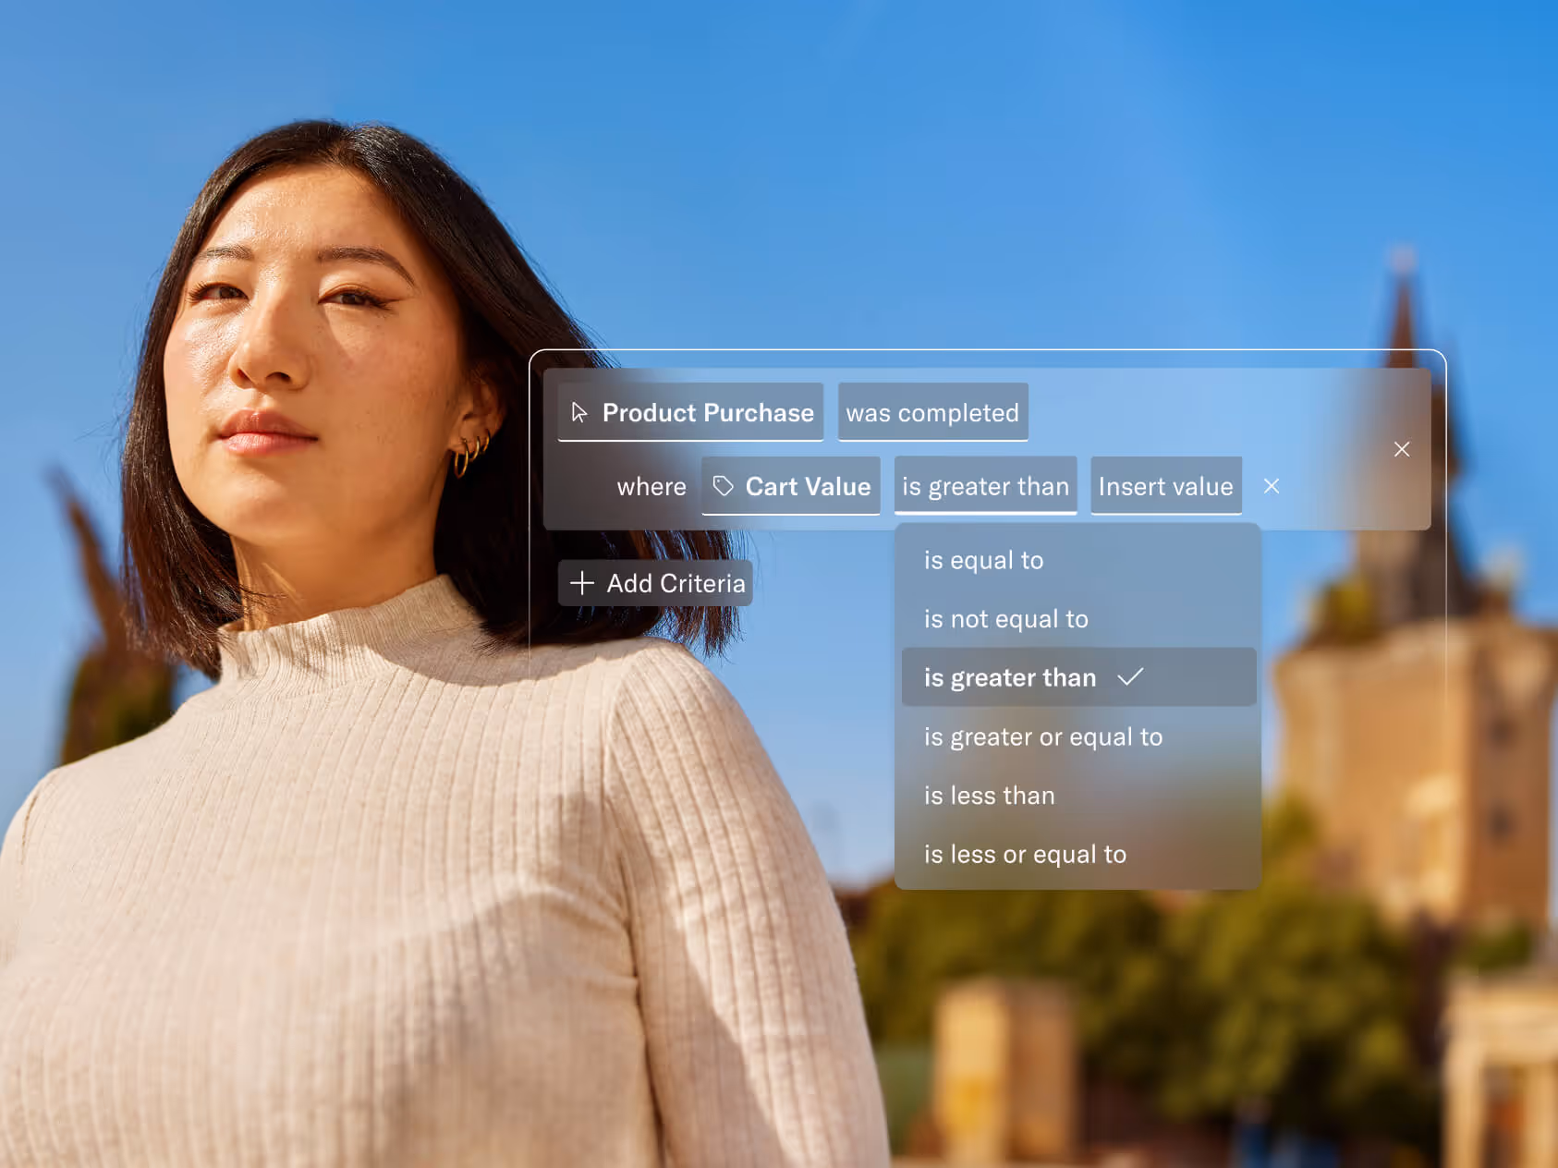Screen dimensions: 1558x1168
Task: Expand the was completed condition selector
Action: [x=932, y=412]
